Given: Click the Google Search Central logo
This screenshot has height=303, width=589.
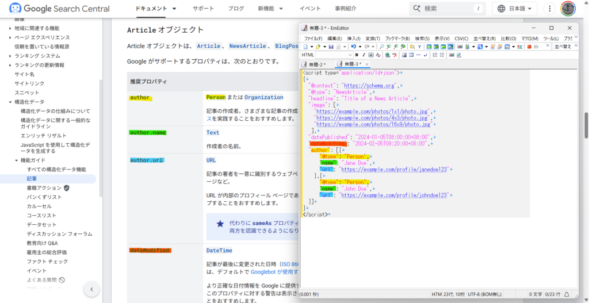Looking at the screenshot, I should point(59,8).
